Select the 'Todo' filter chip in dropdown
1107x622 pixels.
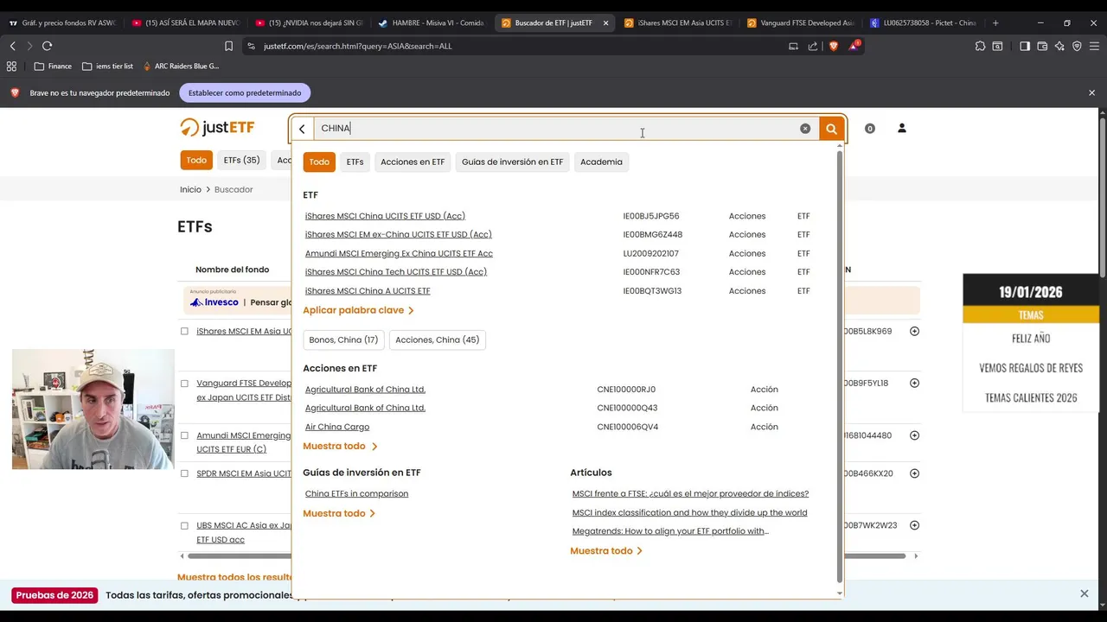319,162
